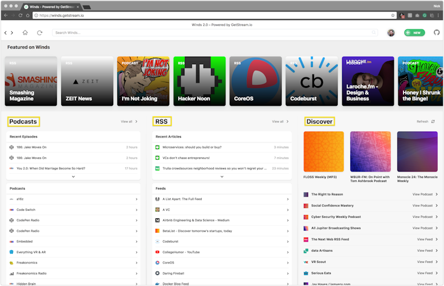Expand the Recent Episodes list
Viewport: 444px width, 286px height.
pos(73,177)
